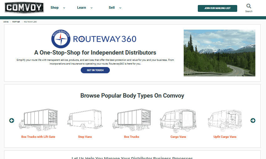Select the Upfit Cargo Vans illustration

pyautogui.click(x=225, y=121)
